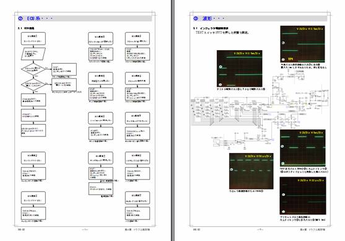Click the lower decision diamond in the flowchart
Viewport: 345px width, 241px height.
33,84
